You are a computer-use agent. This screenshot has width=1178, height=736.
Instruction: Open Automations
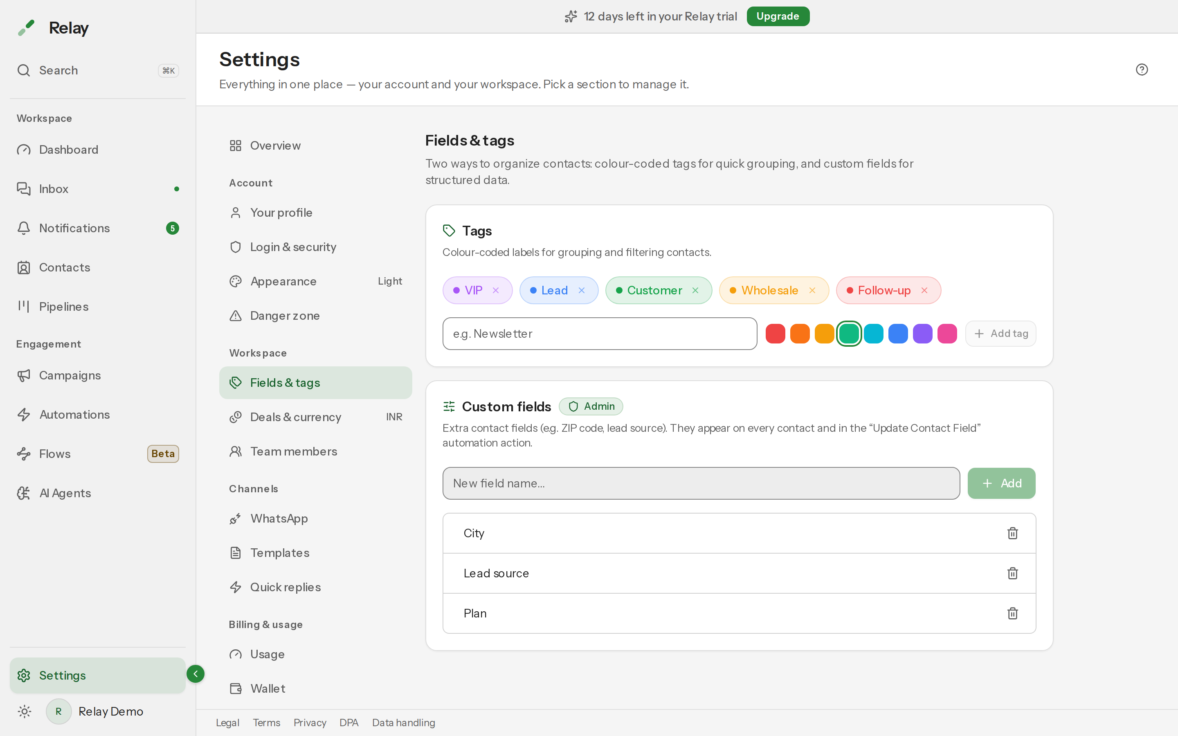(97, 415)
